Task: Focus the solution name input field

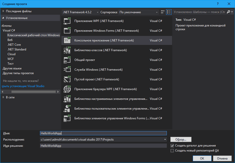Action: tap(103, 146)
